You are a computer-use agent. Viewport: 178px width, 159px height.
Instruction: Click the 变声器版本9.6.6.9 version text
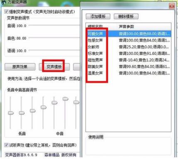tap(21, 155)
